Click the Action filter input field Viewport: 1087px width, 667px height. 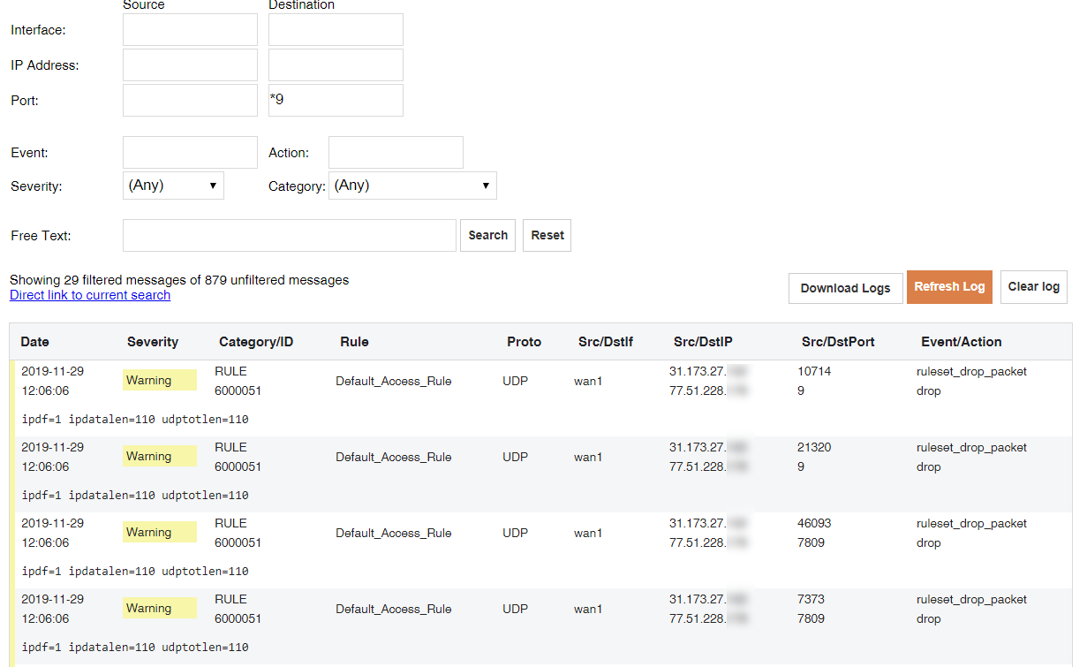396,153
